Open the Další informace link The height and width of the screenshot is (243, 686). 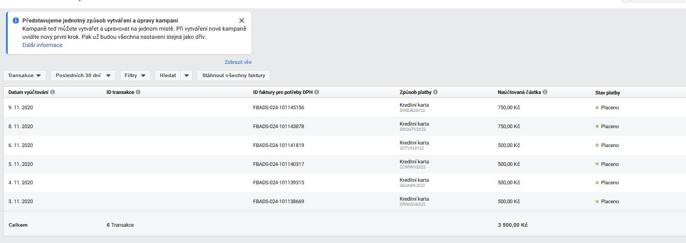click(42, 45)
